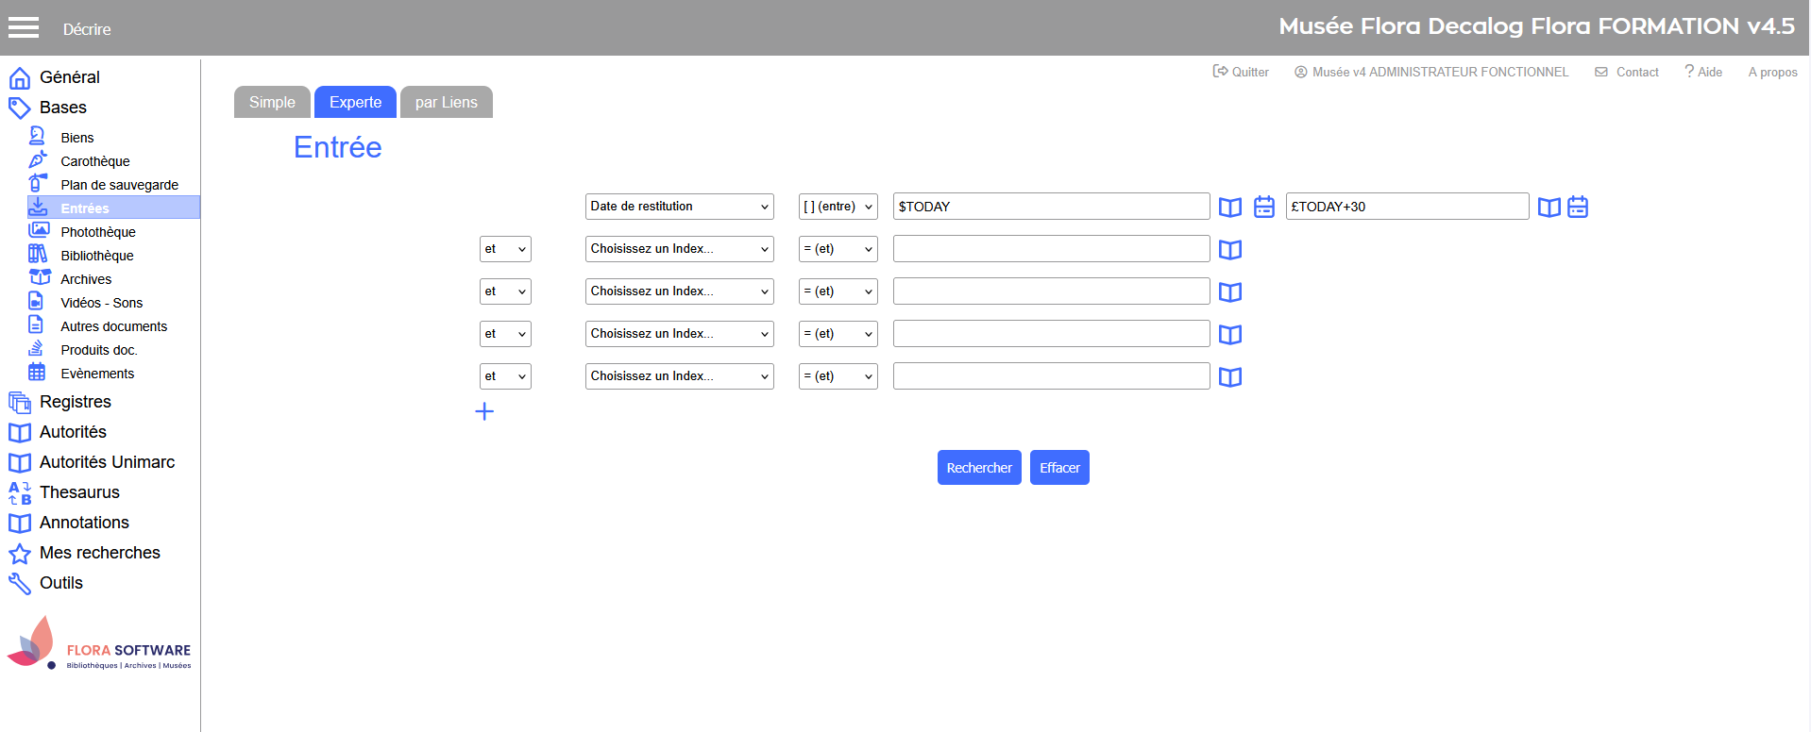
Task: Click calendar icon at far right of date row
Action: coord(1578,207)
